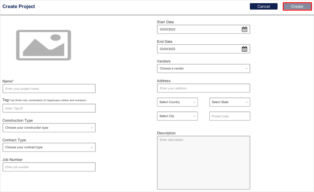
Task: Click the Job Number label
Action: 12,160
